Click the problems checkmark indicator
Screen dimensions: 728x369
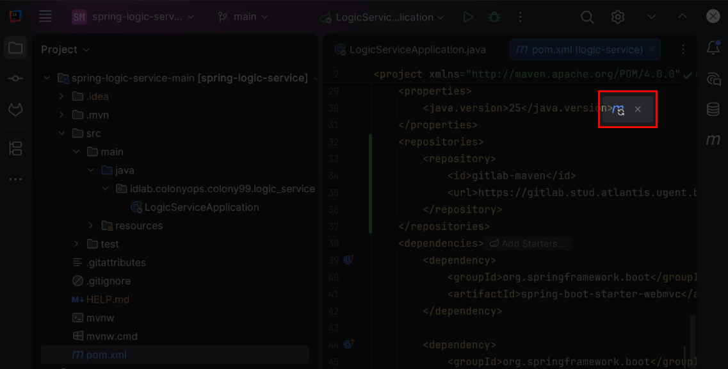pos(688,74)
